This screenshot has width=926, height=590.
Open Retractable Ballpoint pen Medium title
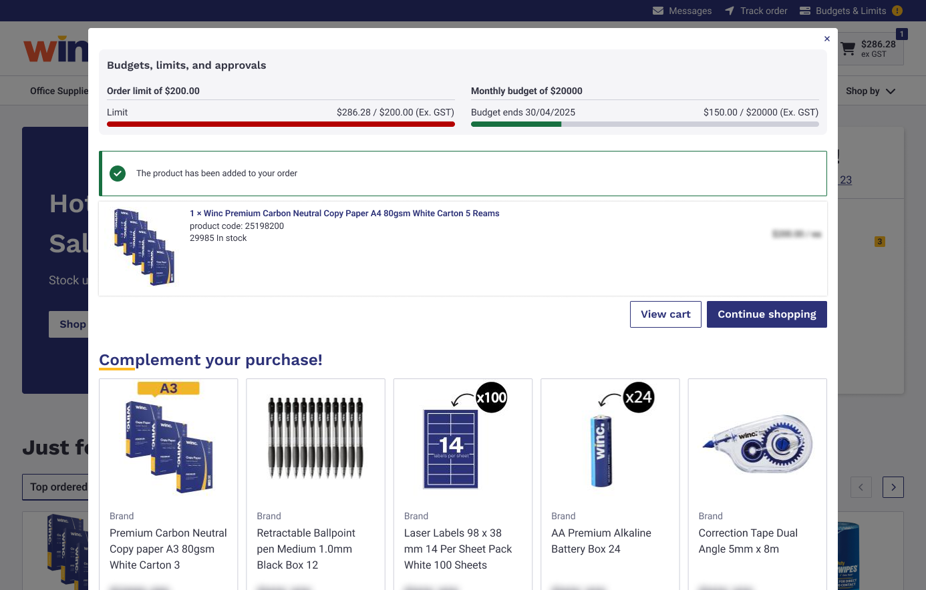click(x=306, y=549)
